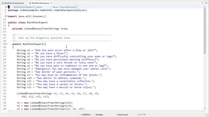Click the e12 string about sprain or strain
Screen dimensions: 209x117
pyautogui.click(x=61, y=84)
